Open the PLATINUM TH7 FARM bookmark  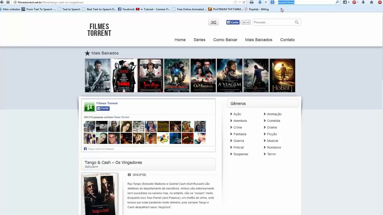click(226, 9)
